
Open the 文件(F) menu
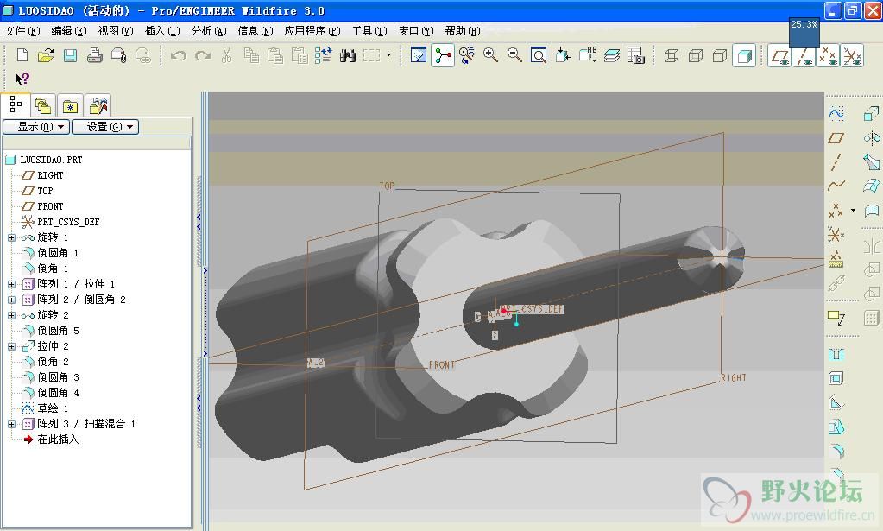point(22,31)
